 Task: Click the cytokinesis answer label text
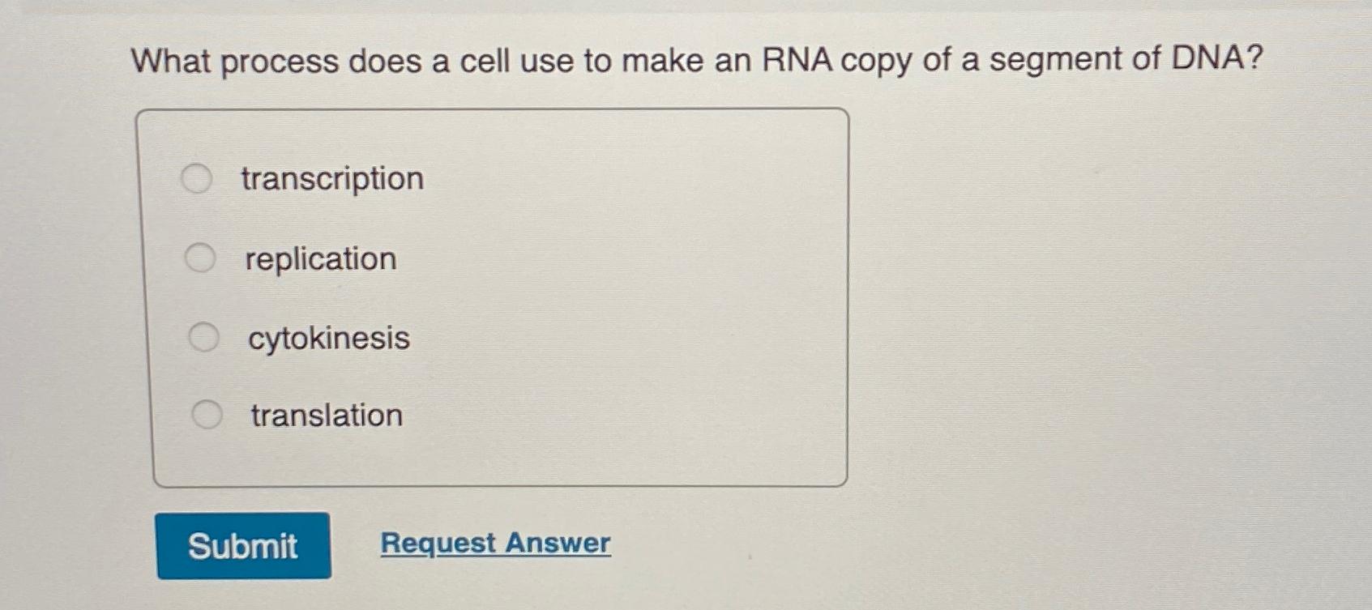[x=327, y=339]
